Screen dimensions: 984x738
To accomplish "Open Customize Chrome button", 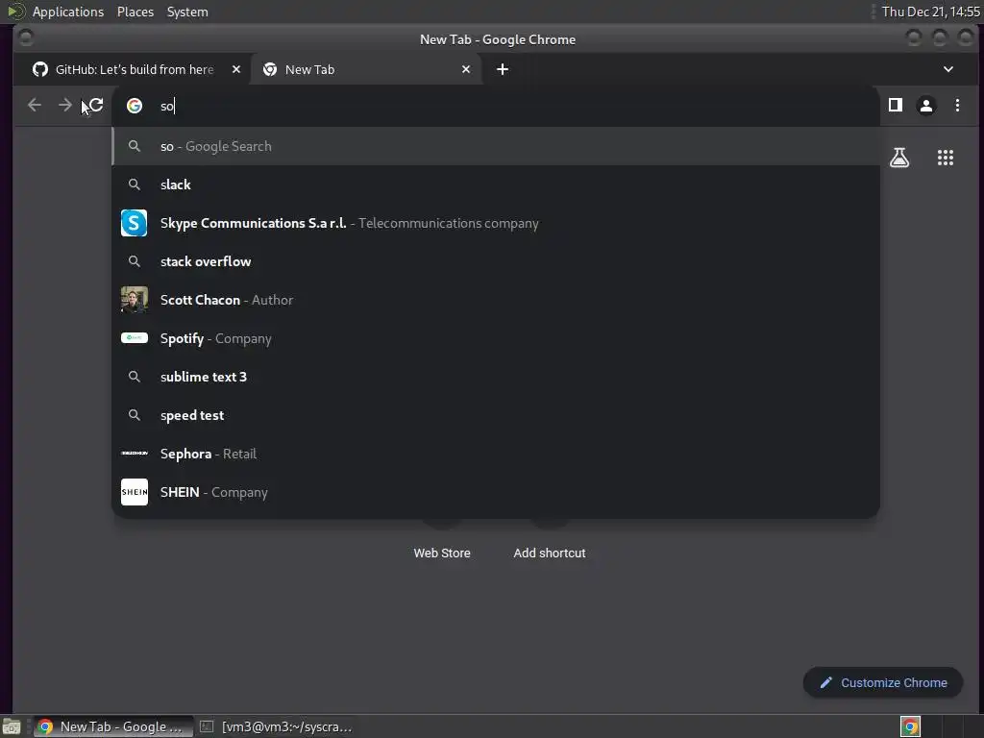I will tap(883, 683).
